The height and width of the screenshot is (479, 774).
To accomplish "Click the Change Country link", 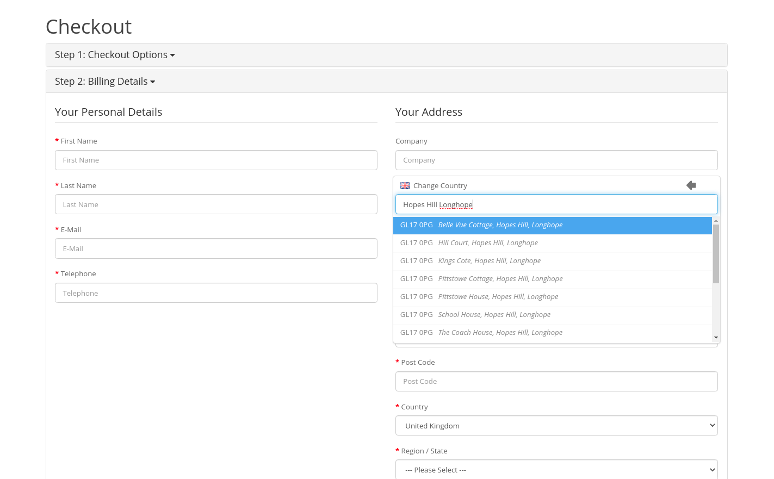I will (440, 185).
